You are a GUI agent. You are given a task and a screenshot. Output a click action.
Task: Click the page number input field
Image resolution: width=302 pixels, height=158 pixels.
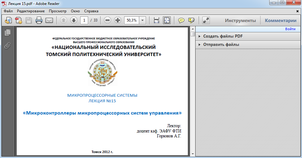pyautogui.click(x=84, y=20)
